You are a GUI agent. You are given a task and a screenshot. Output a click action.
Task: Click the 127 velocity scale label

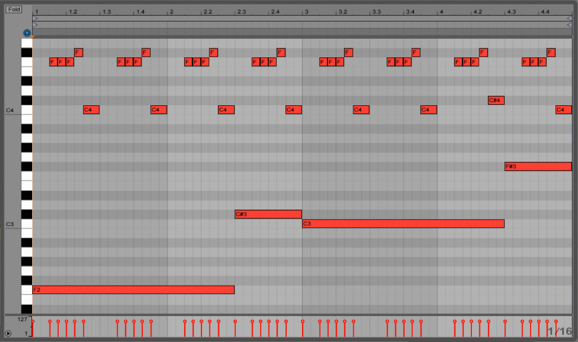point(23,319)
